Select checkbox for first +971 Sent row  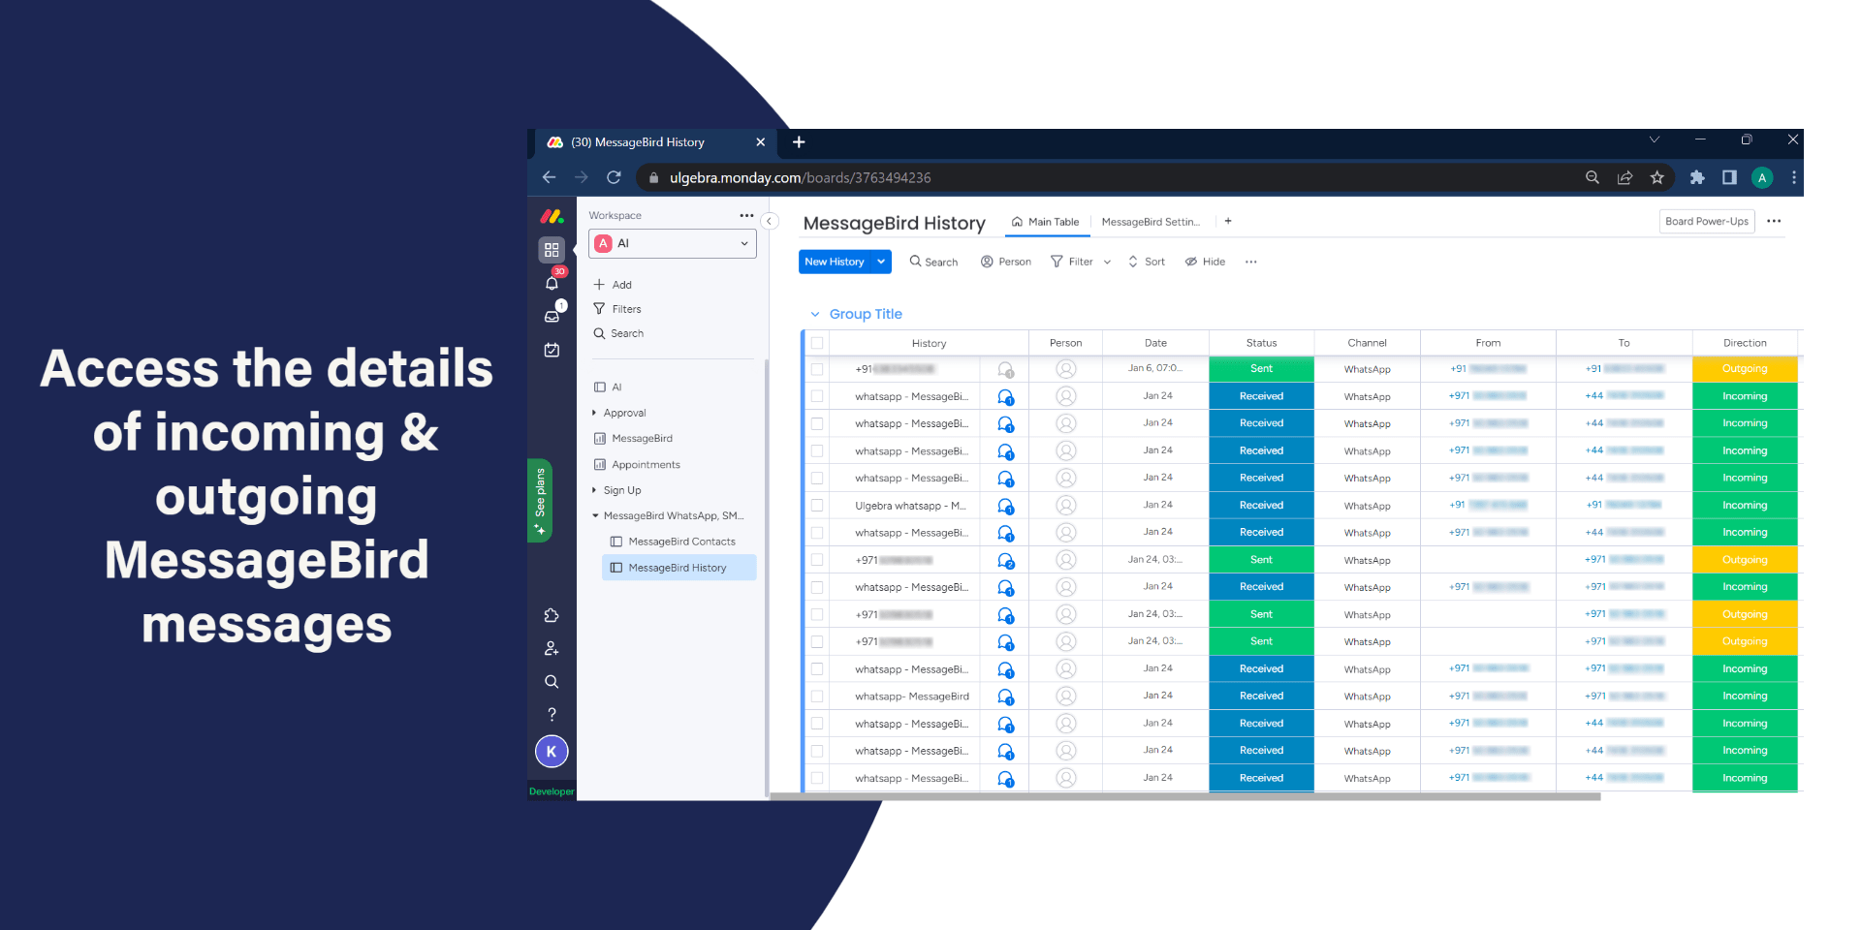(x=817, y=560)
